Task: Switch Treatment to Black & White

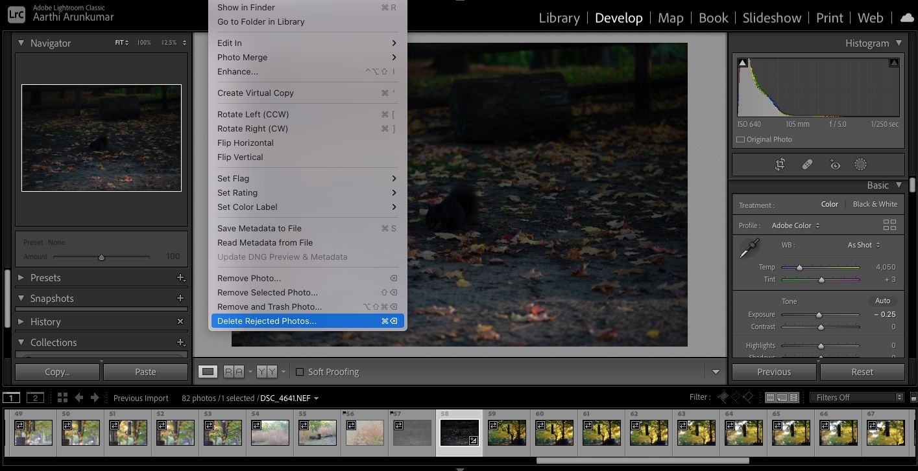Action: [875, 203]
